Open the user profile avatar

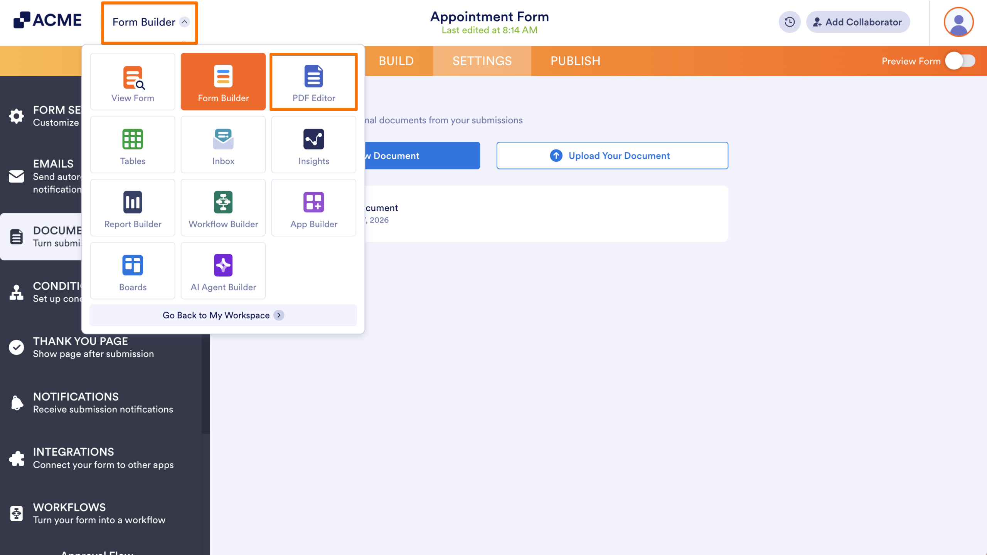coord(958,22)
